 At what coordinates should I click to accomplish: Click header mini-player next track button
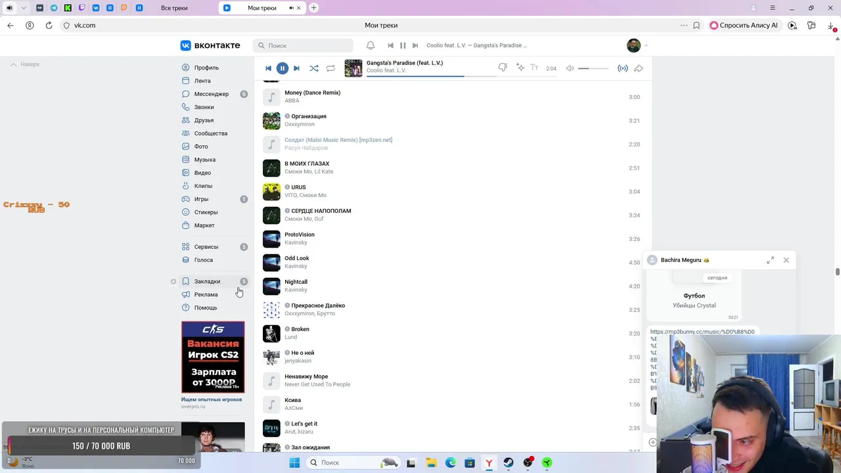click(415, 45)
